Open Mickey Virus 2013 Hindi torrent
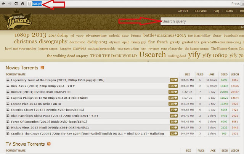 tap(50, 128)
